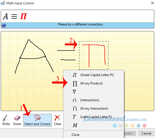Viewport: 155px width, 138px height.
Task: Close the Math Input Control window
Action: [x=152, y=3]
